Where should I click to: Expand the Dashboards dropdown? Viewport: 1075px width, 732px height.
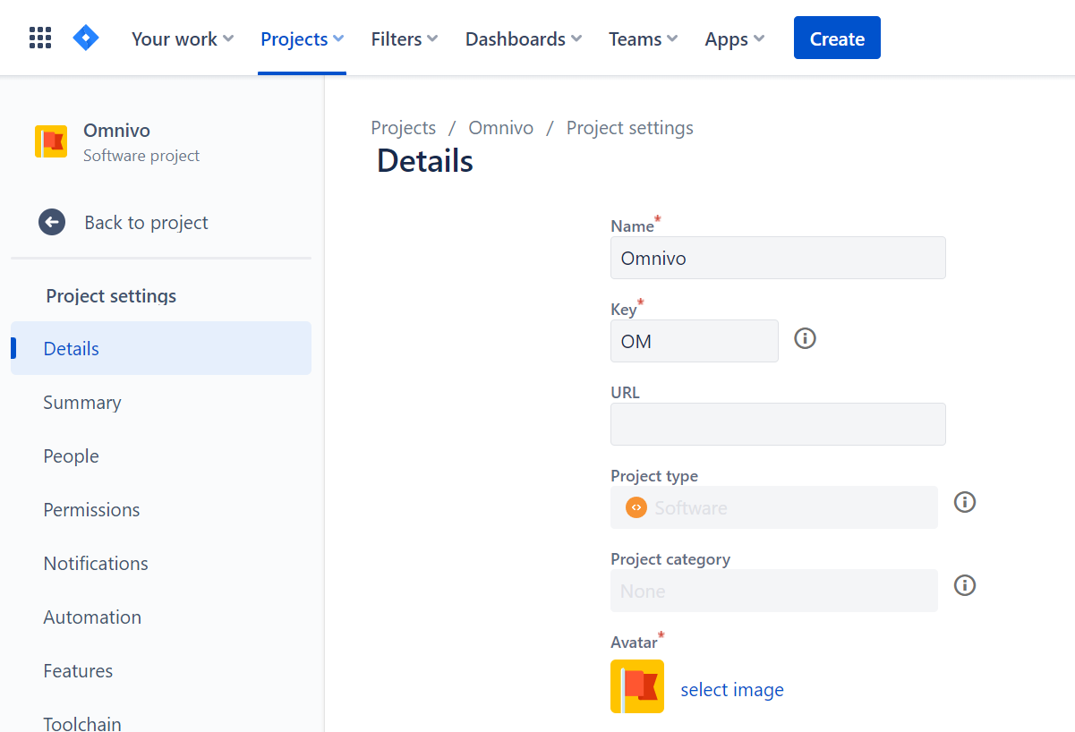(x=516, y=38)
